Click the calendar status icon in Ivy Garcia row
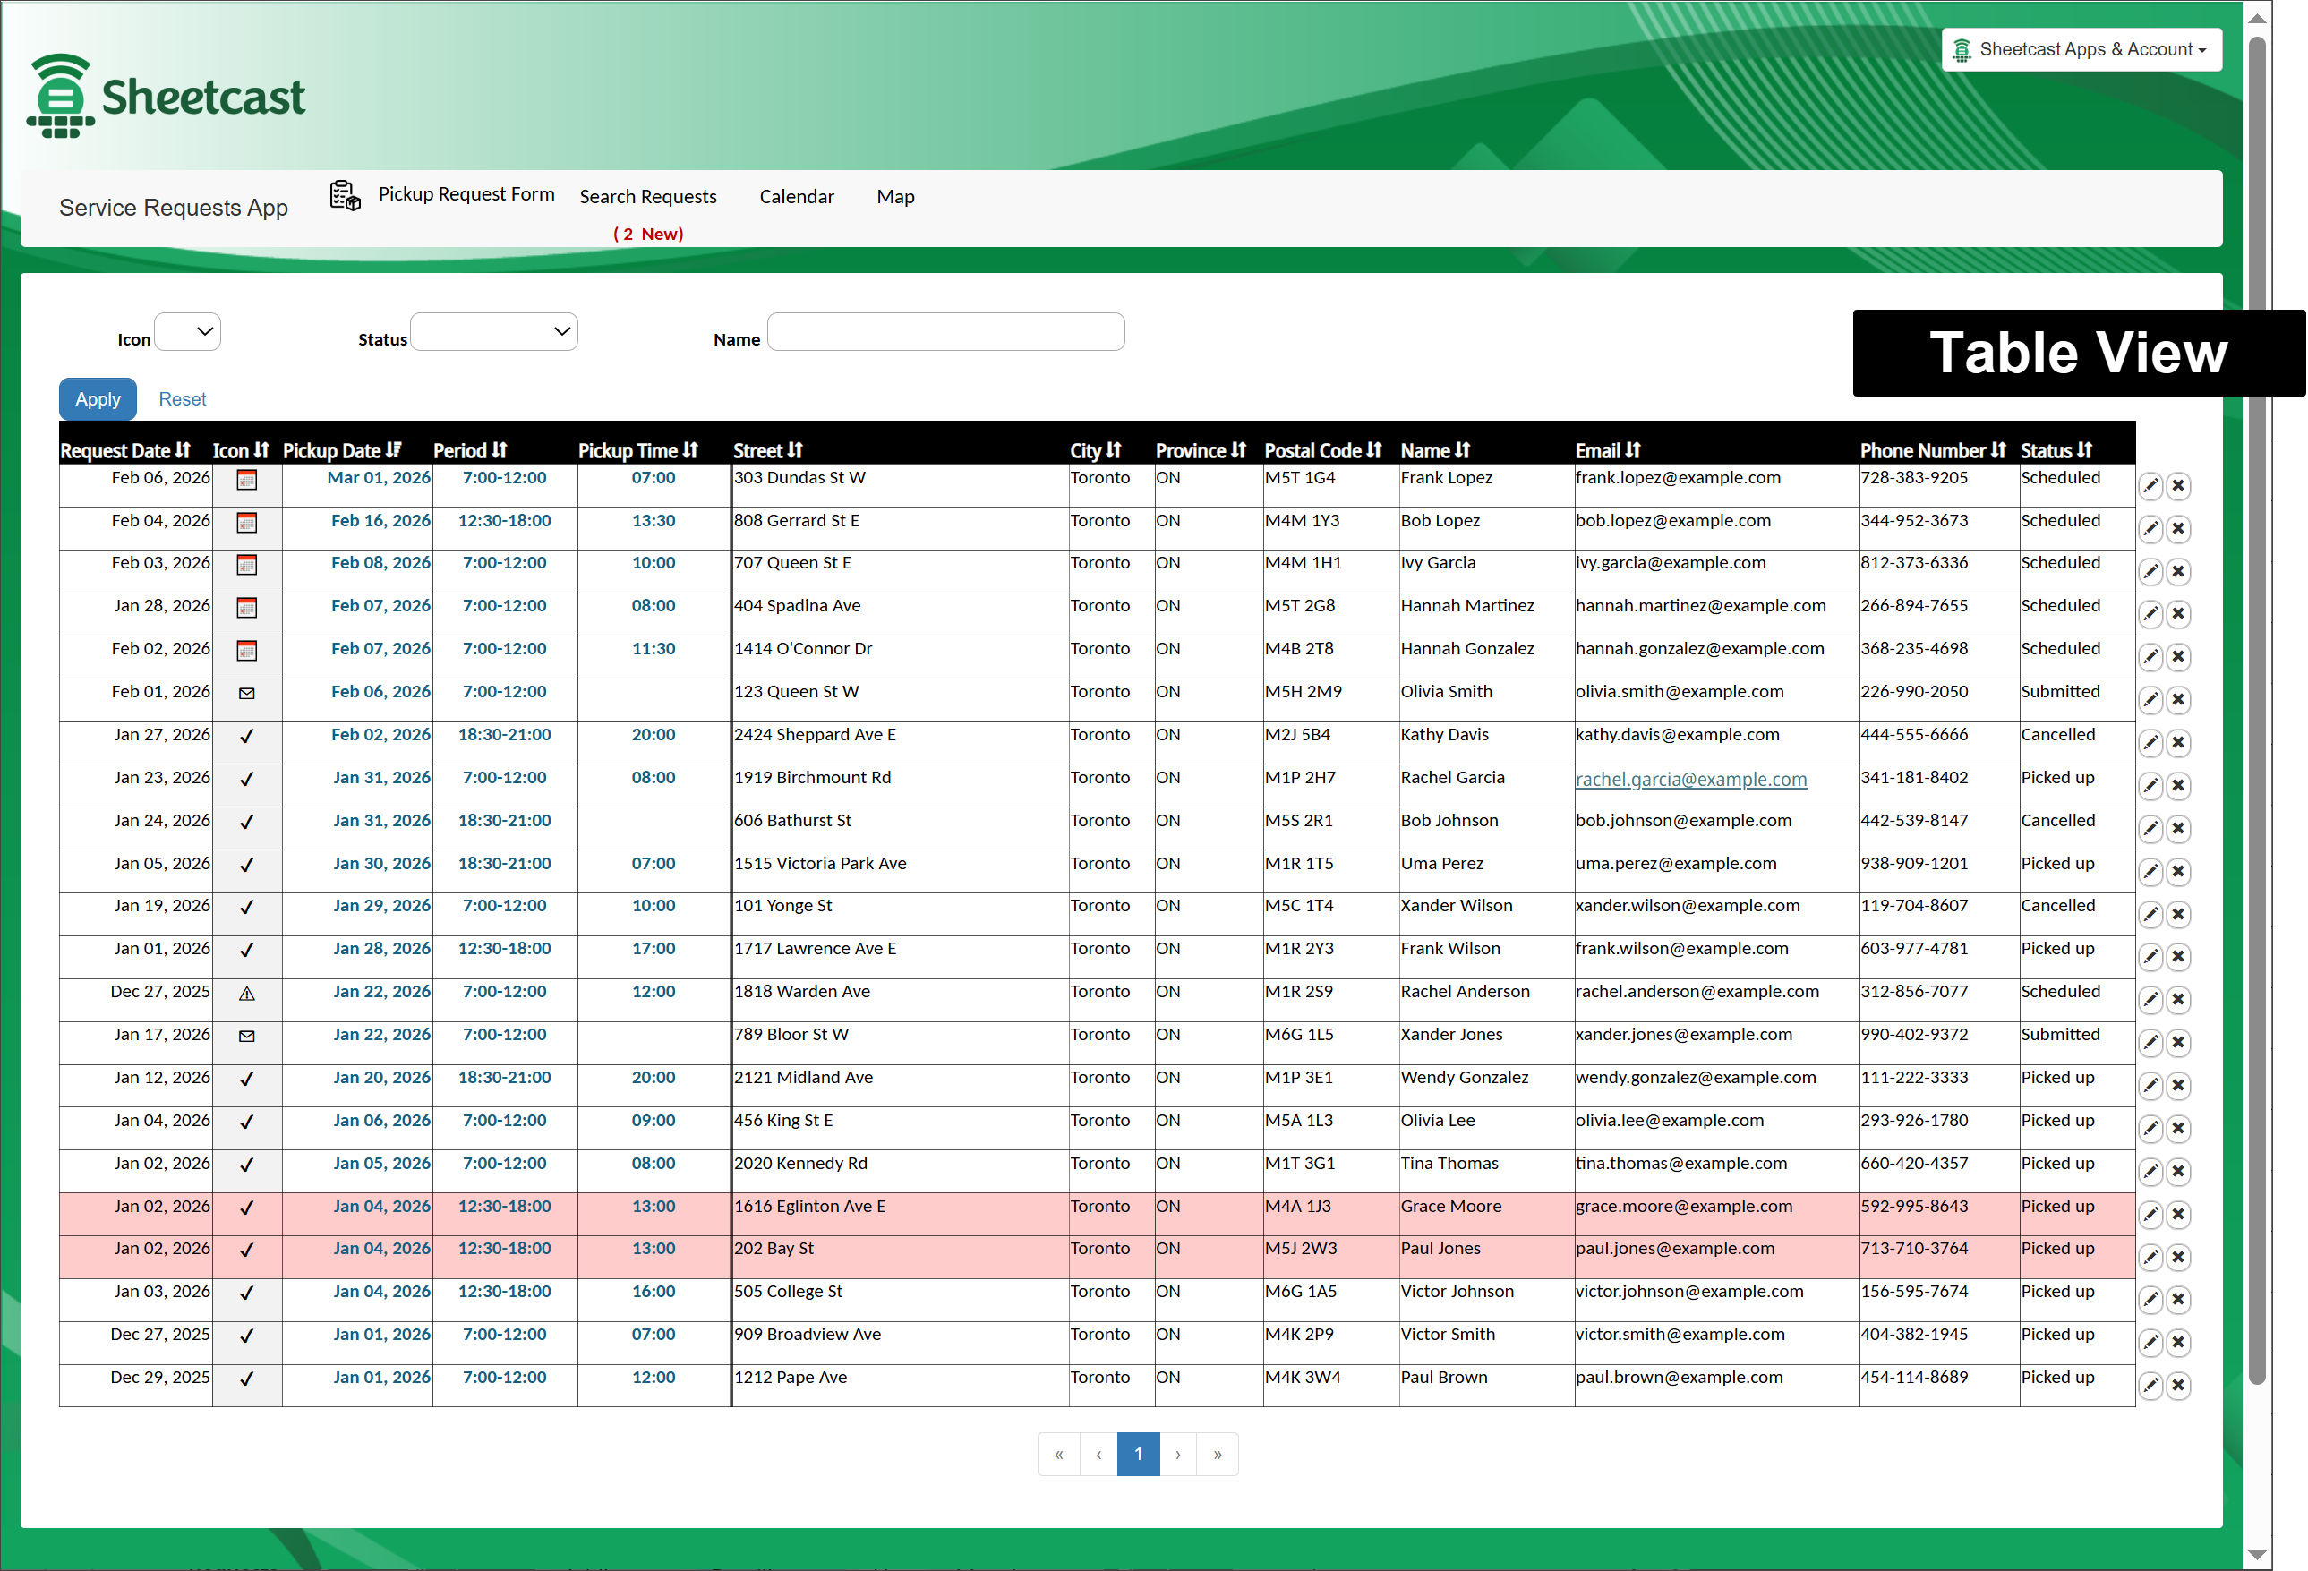Viewport: 2308px width, 1571px height. pyautogui.click(x=247, y=565)
